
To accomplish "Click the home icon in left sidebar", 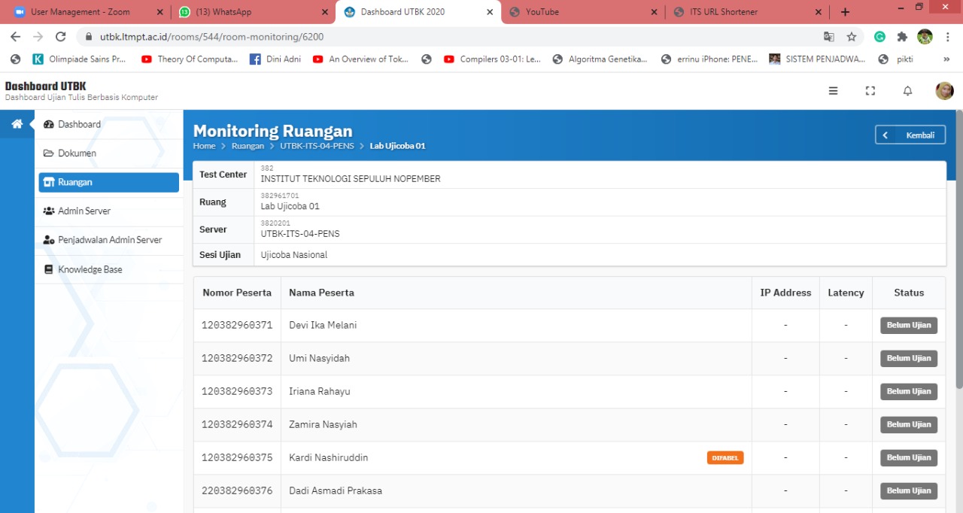I will (x=17, y=124).
